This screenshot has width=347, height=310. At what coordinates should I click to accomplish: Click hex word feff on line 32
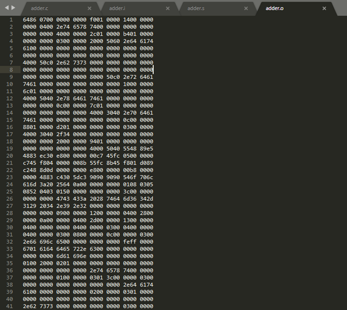click(130, 242)
